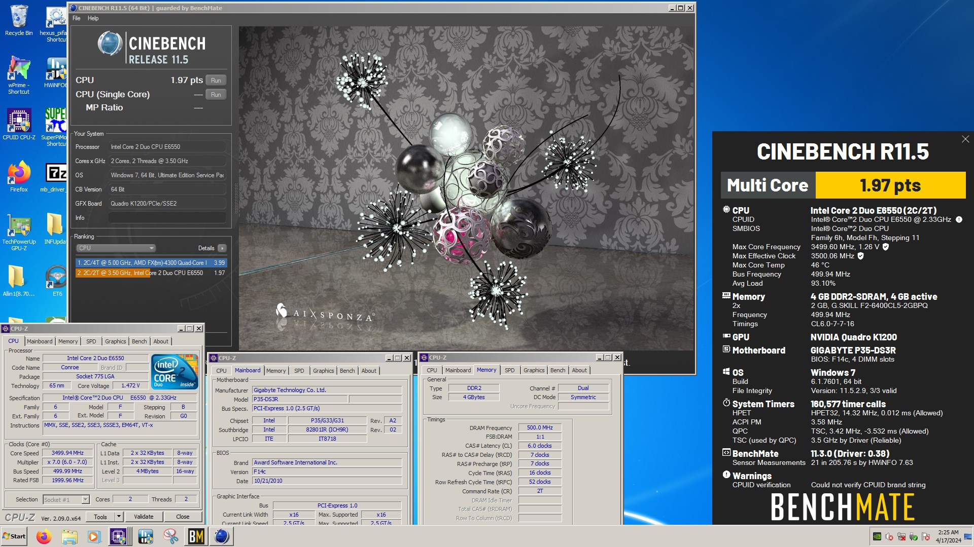Open the HWiNFO64 desktop shortcut
Viewport: 974px width, 547px height.
click(55, 72)
